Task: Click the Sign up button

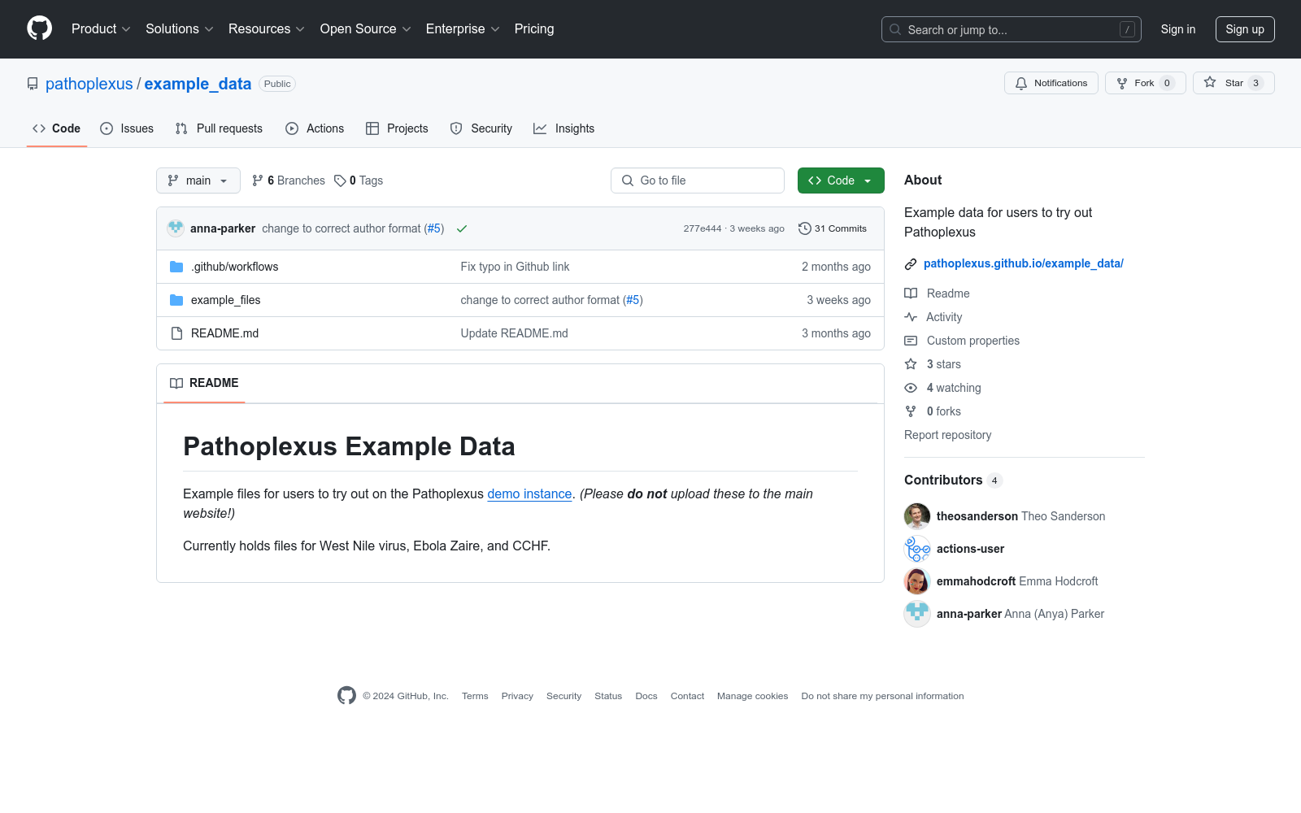Action: (x=1245, y=29)
